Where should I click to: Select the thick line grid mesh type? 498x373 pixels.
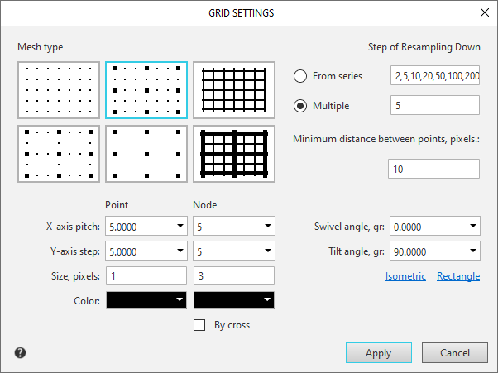pyautogui.click(x=234, y=154)
